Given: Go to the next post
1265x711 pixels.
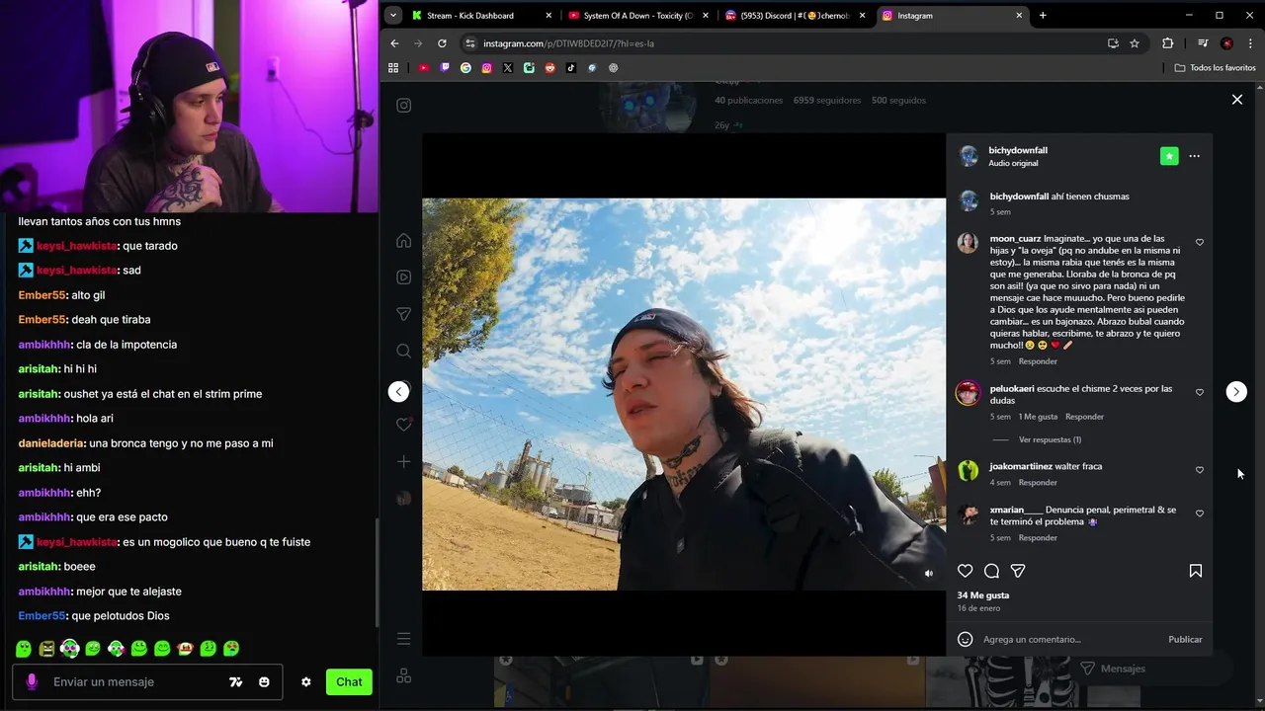Looking at the screenshot, I should [x=1236, y=392].
